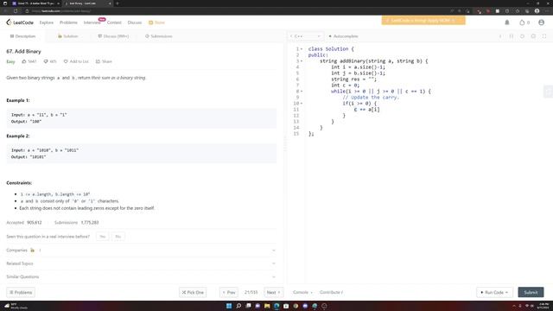Fold the if block at line 10
The width and height of the screenshot is (553, 311).
point(302,104)
